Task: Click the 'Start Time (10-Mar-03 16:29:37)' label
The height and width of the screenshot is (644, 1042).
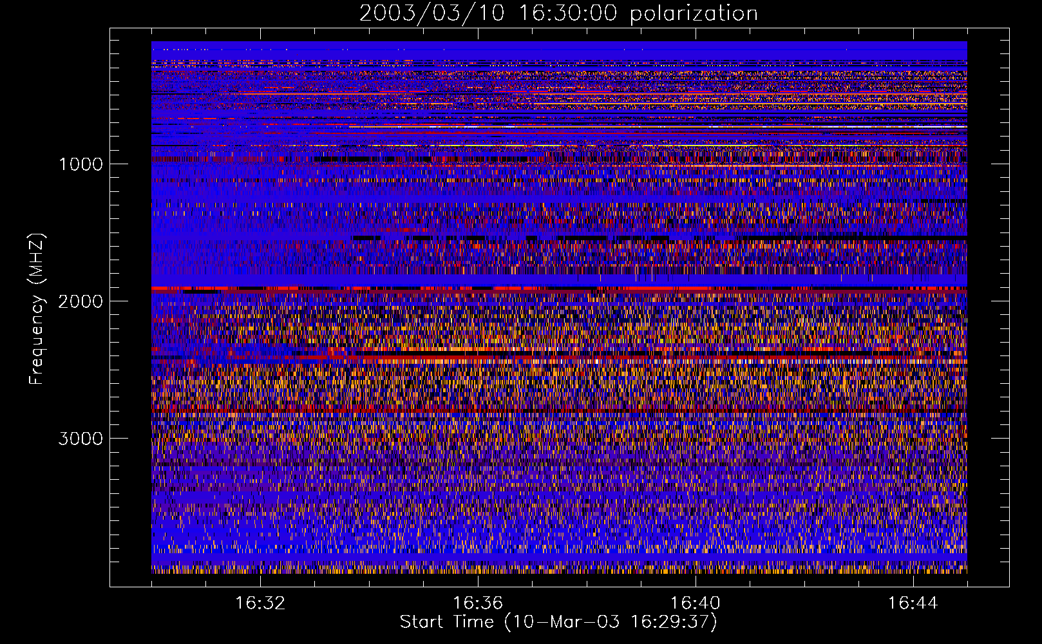Action: point(558,622)
